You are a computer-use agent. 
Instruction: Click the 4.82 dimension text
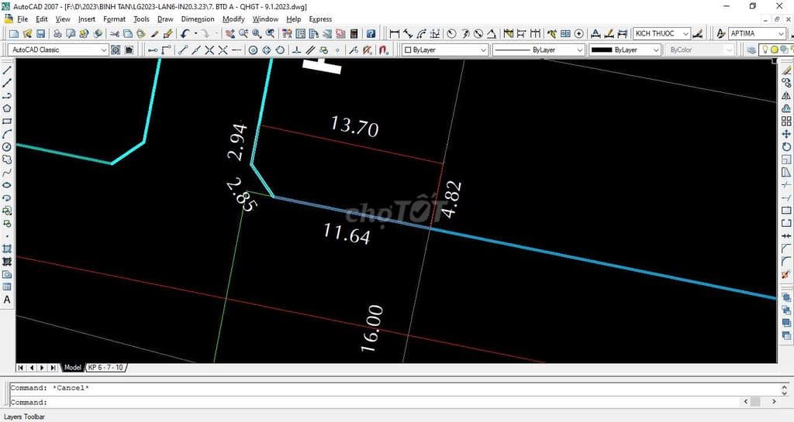coord(451,199)
